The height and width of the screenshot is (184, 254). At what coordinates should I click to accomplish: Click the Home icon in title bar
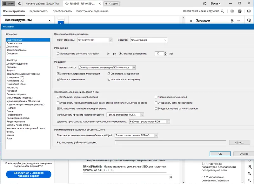coord(20,4)
